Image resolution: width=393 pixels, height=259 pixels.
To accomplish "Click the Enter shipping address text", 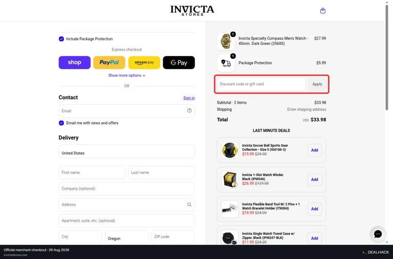I will point(307,109).
